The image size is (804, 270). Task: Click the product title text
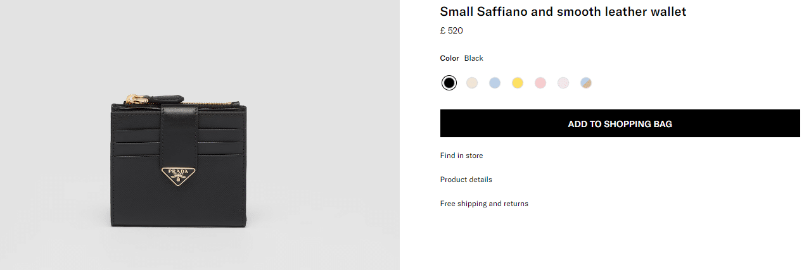(563, 11)
